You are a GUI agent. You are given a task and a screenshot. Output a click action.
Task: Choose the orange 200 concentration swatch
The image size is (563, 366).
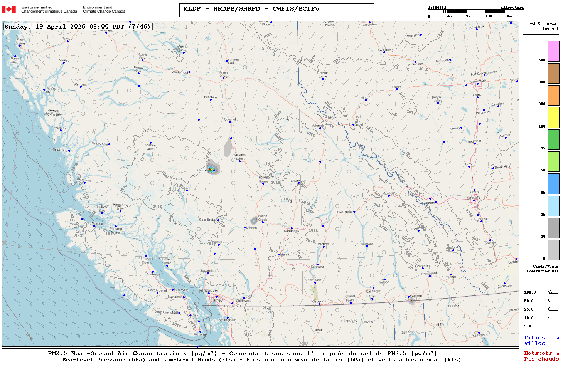click(553, 95)
